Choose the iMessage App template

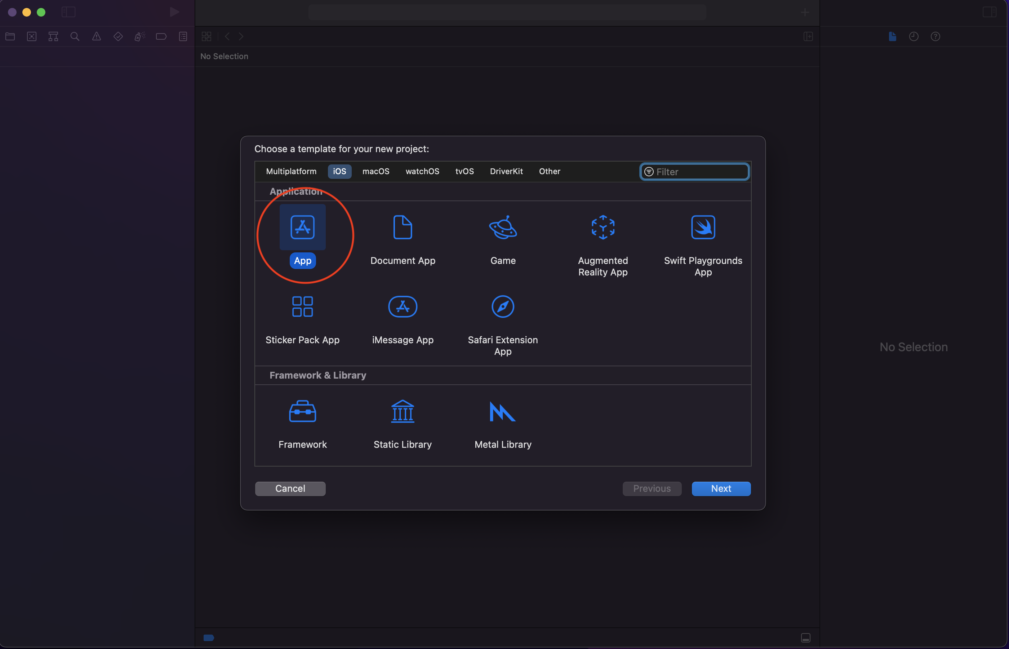click(x=403, y=307)
